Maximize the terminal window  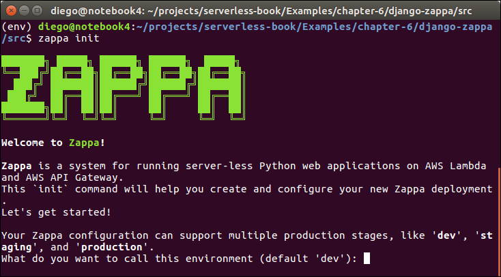click(37, 10)
